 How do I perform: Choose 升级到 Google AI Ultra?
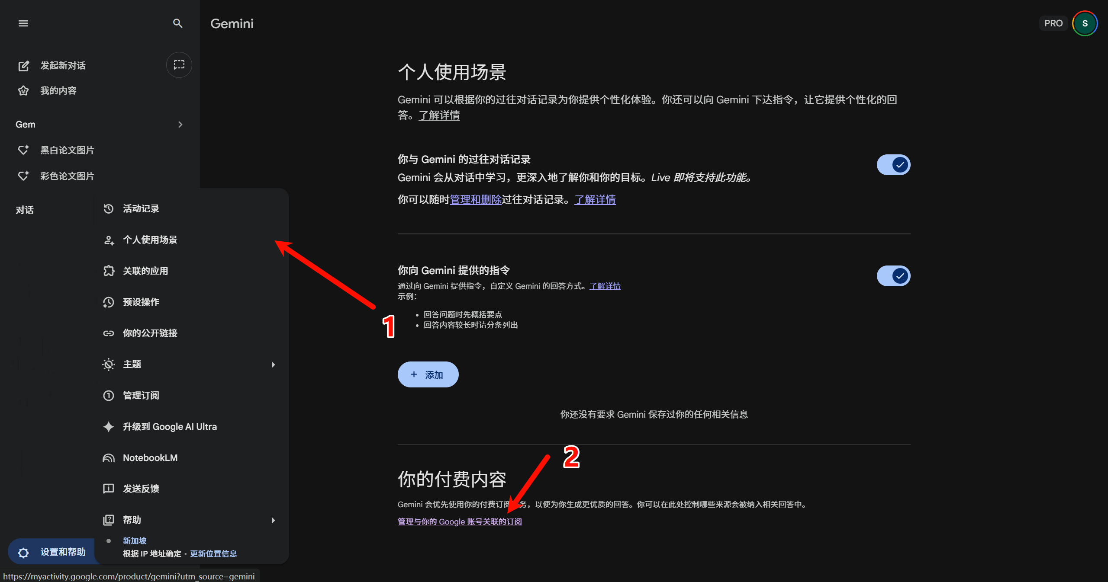pos(191,427)
